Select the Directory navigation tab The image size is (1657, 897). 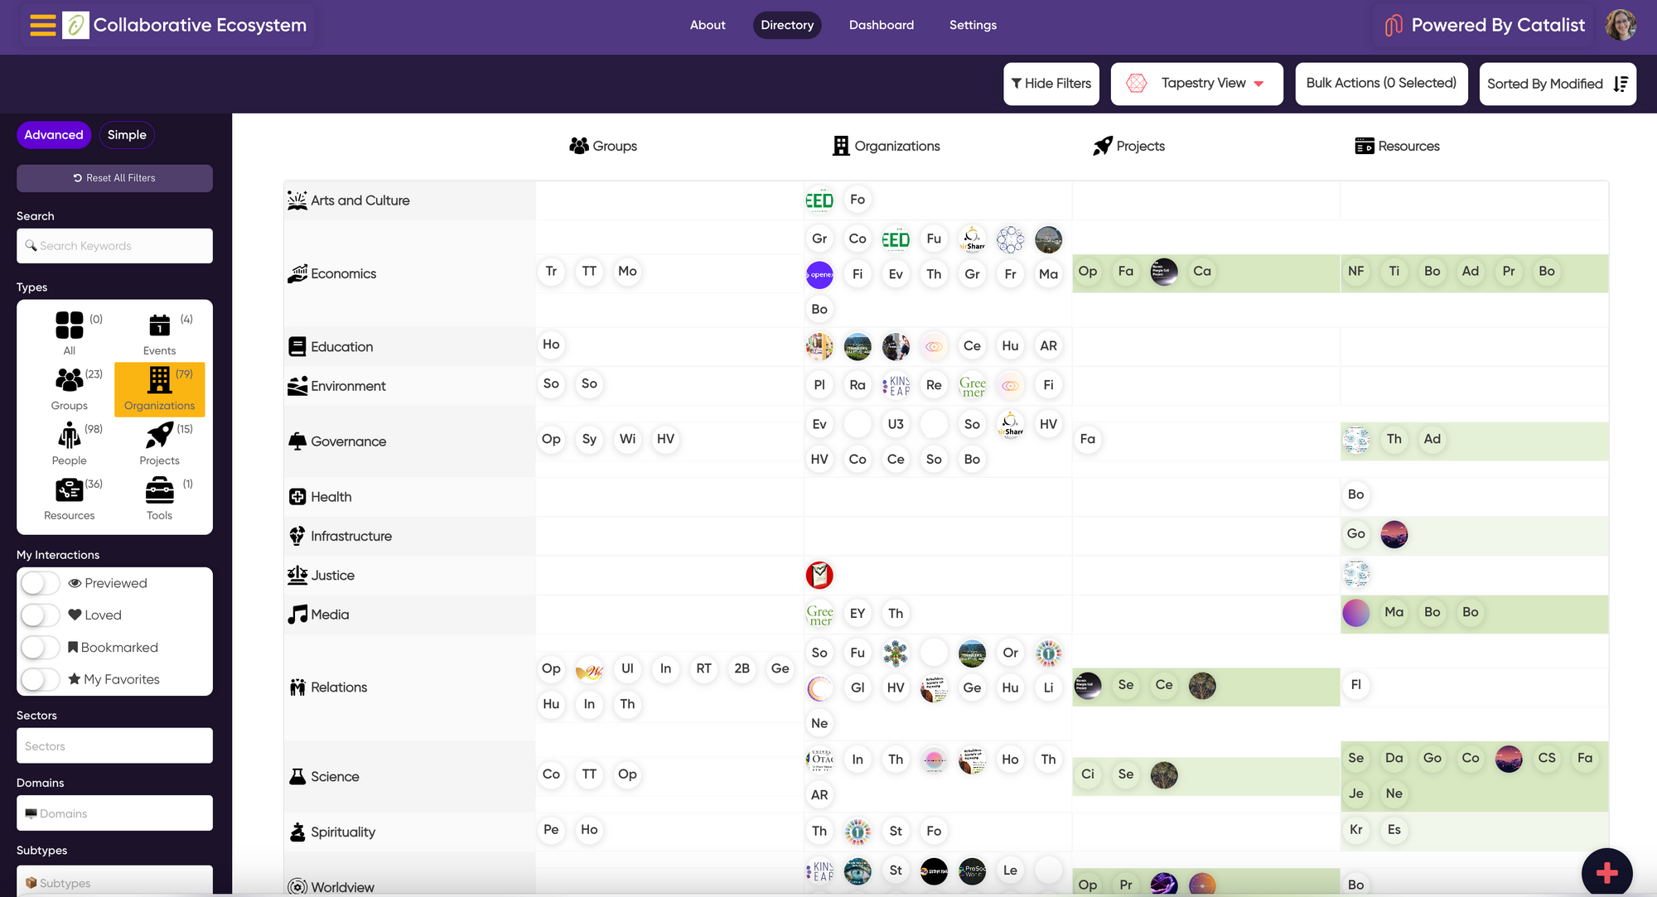788,24
